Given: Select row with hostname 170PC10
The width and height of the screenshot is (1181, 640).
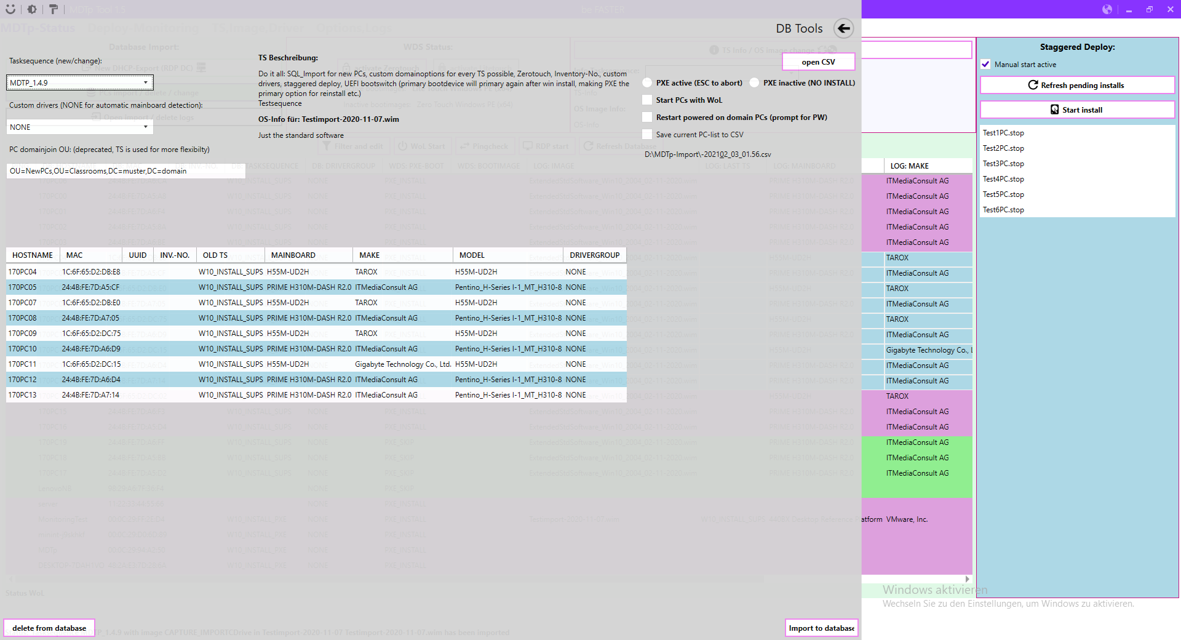Looking at the screenshot, I should [x=316, y=348].
